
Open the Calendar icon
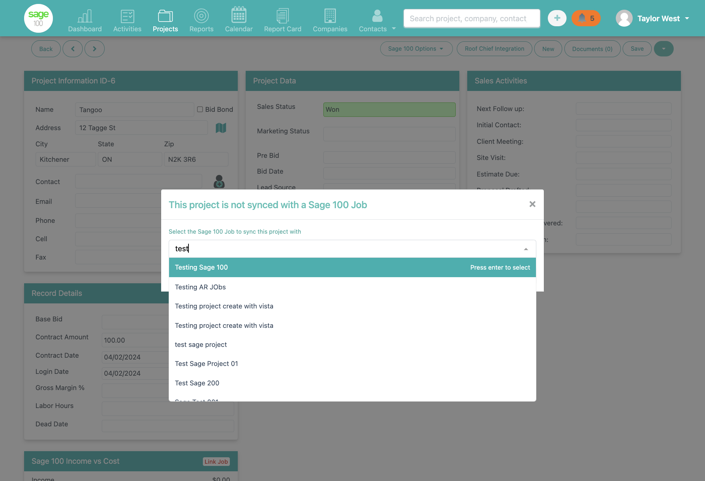(239, 15)
